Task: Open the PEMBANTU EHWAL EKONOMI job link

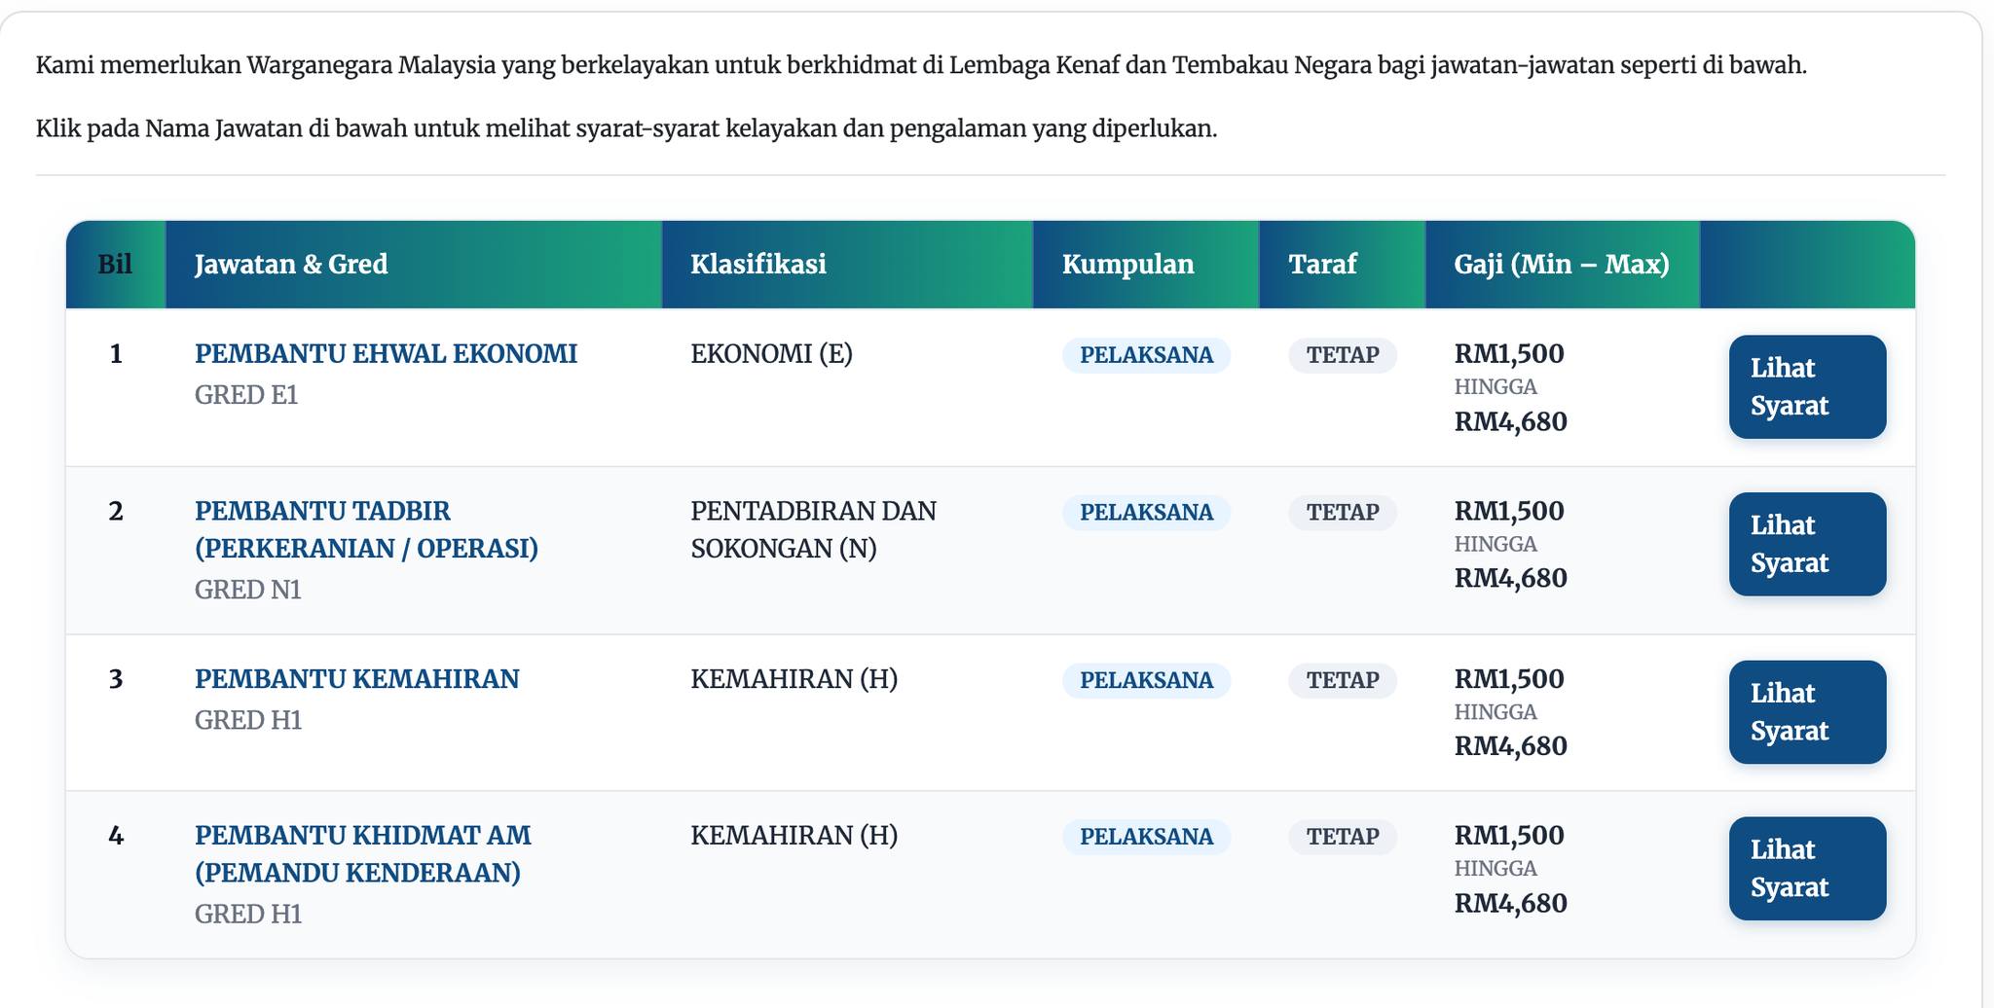Action: click(386, 353)
